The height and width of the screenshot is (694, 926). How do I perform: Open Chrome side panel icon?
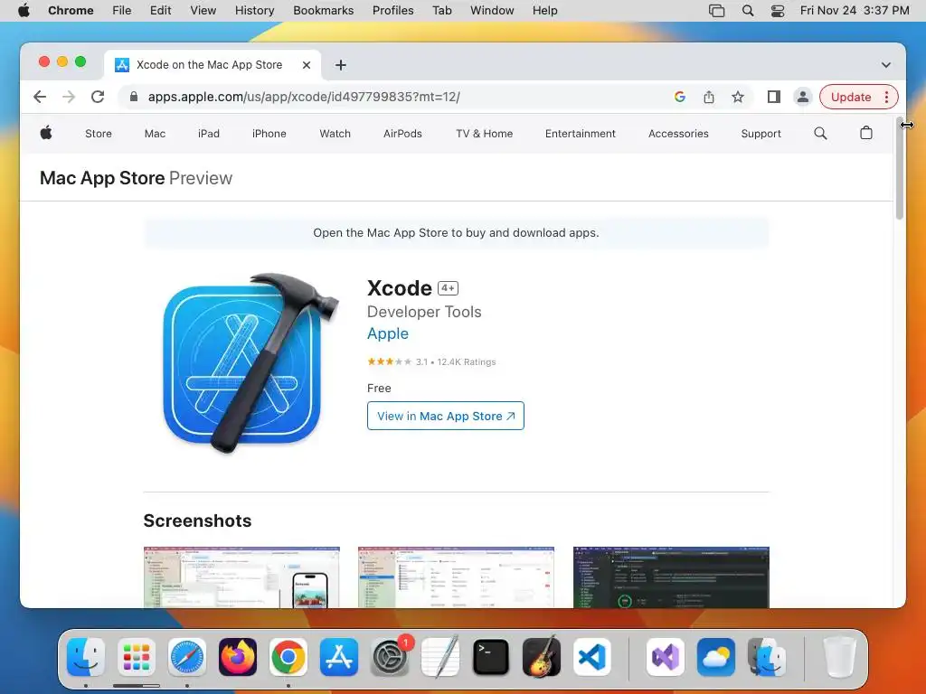[774, 97]
